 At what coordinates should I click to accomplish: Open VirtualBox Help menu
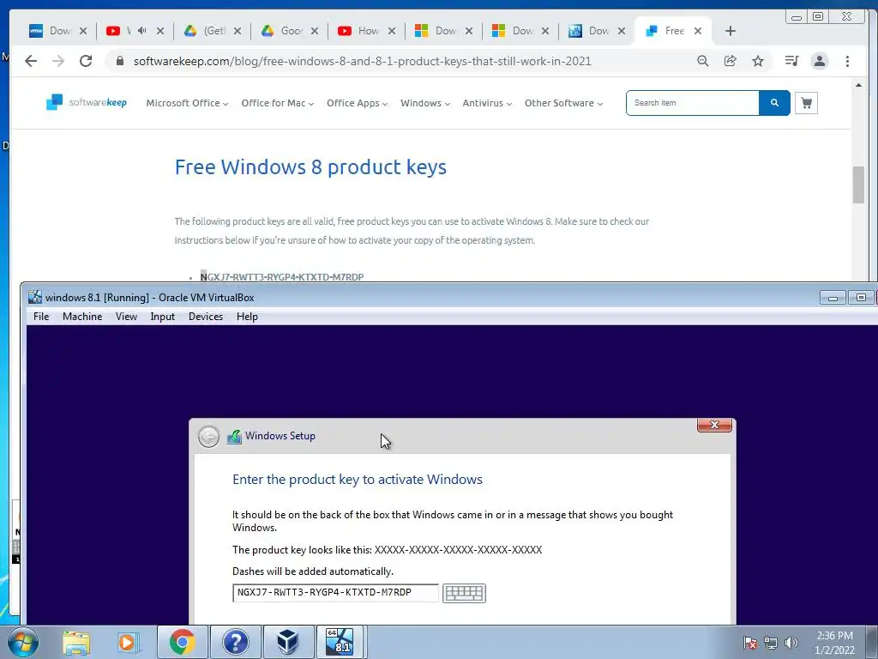pyautogui.click(x=247, y=317)
